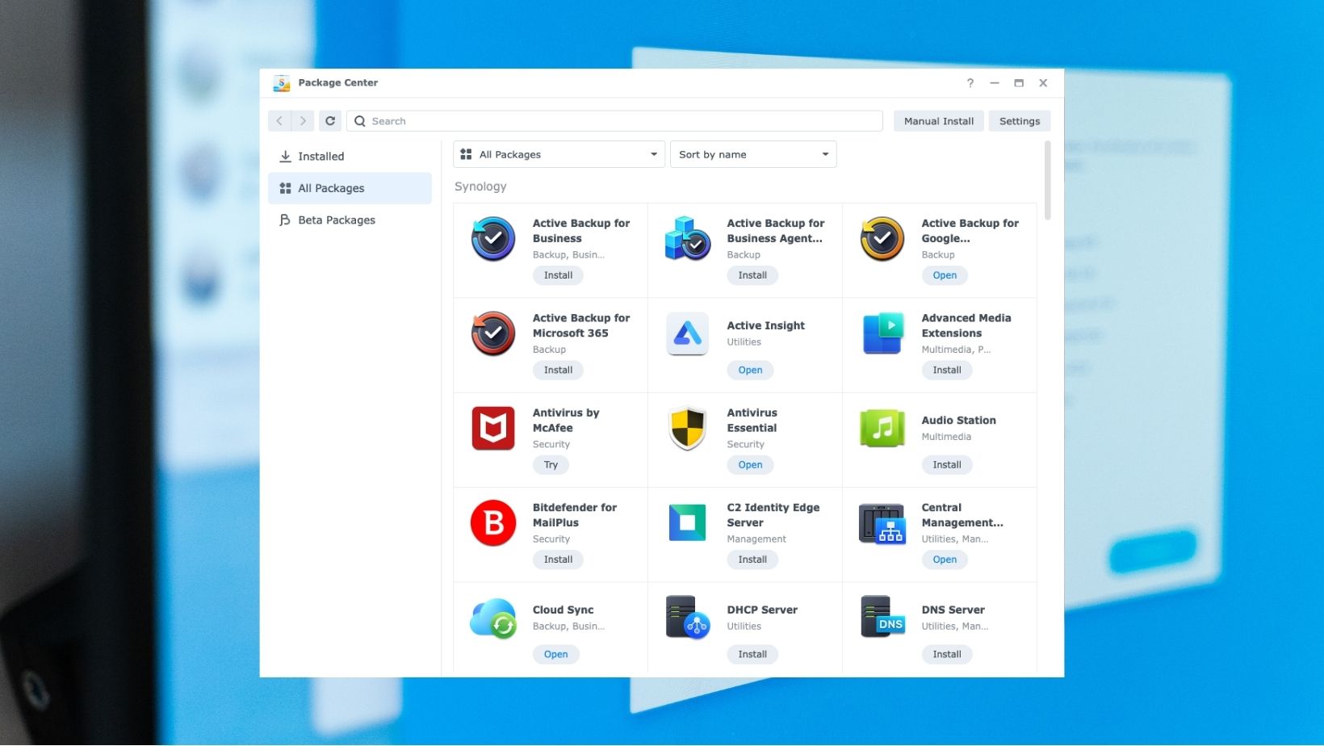Install Active Backup for Business Agent
This screenshot has width=1324, height=746.
pyautogui.click(x=752, y=275)
